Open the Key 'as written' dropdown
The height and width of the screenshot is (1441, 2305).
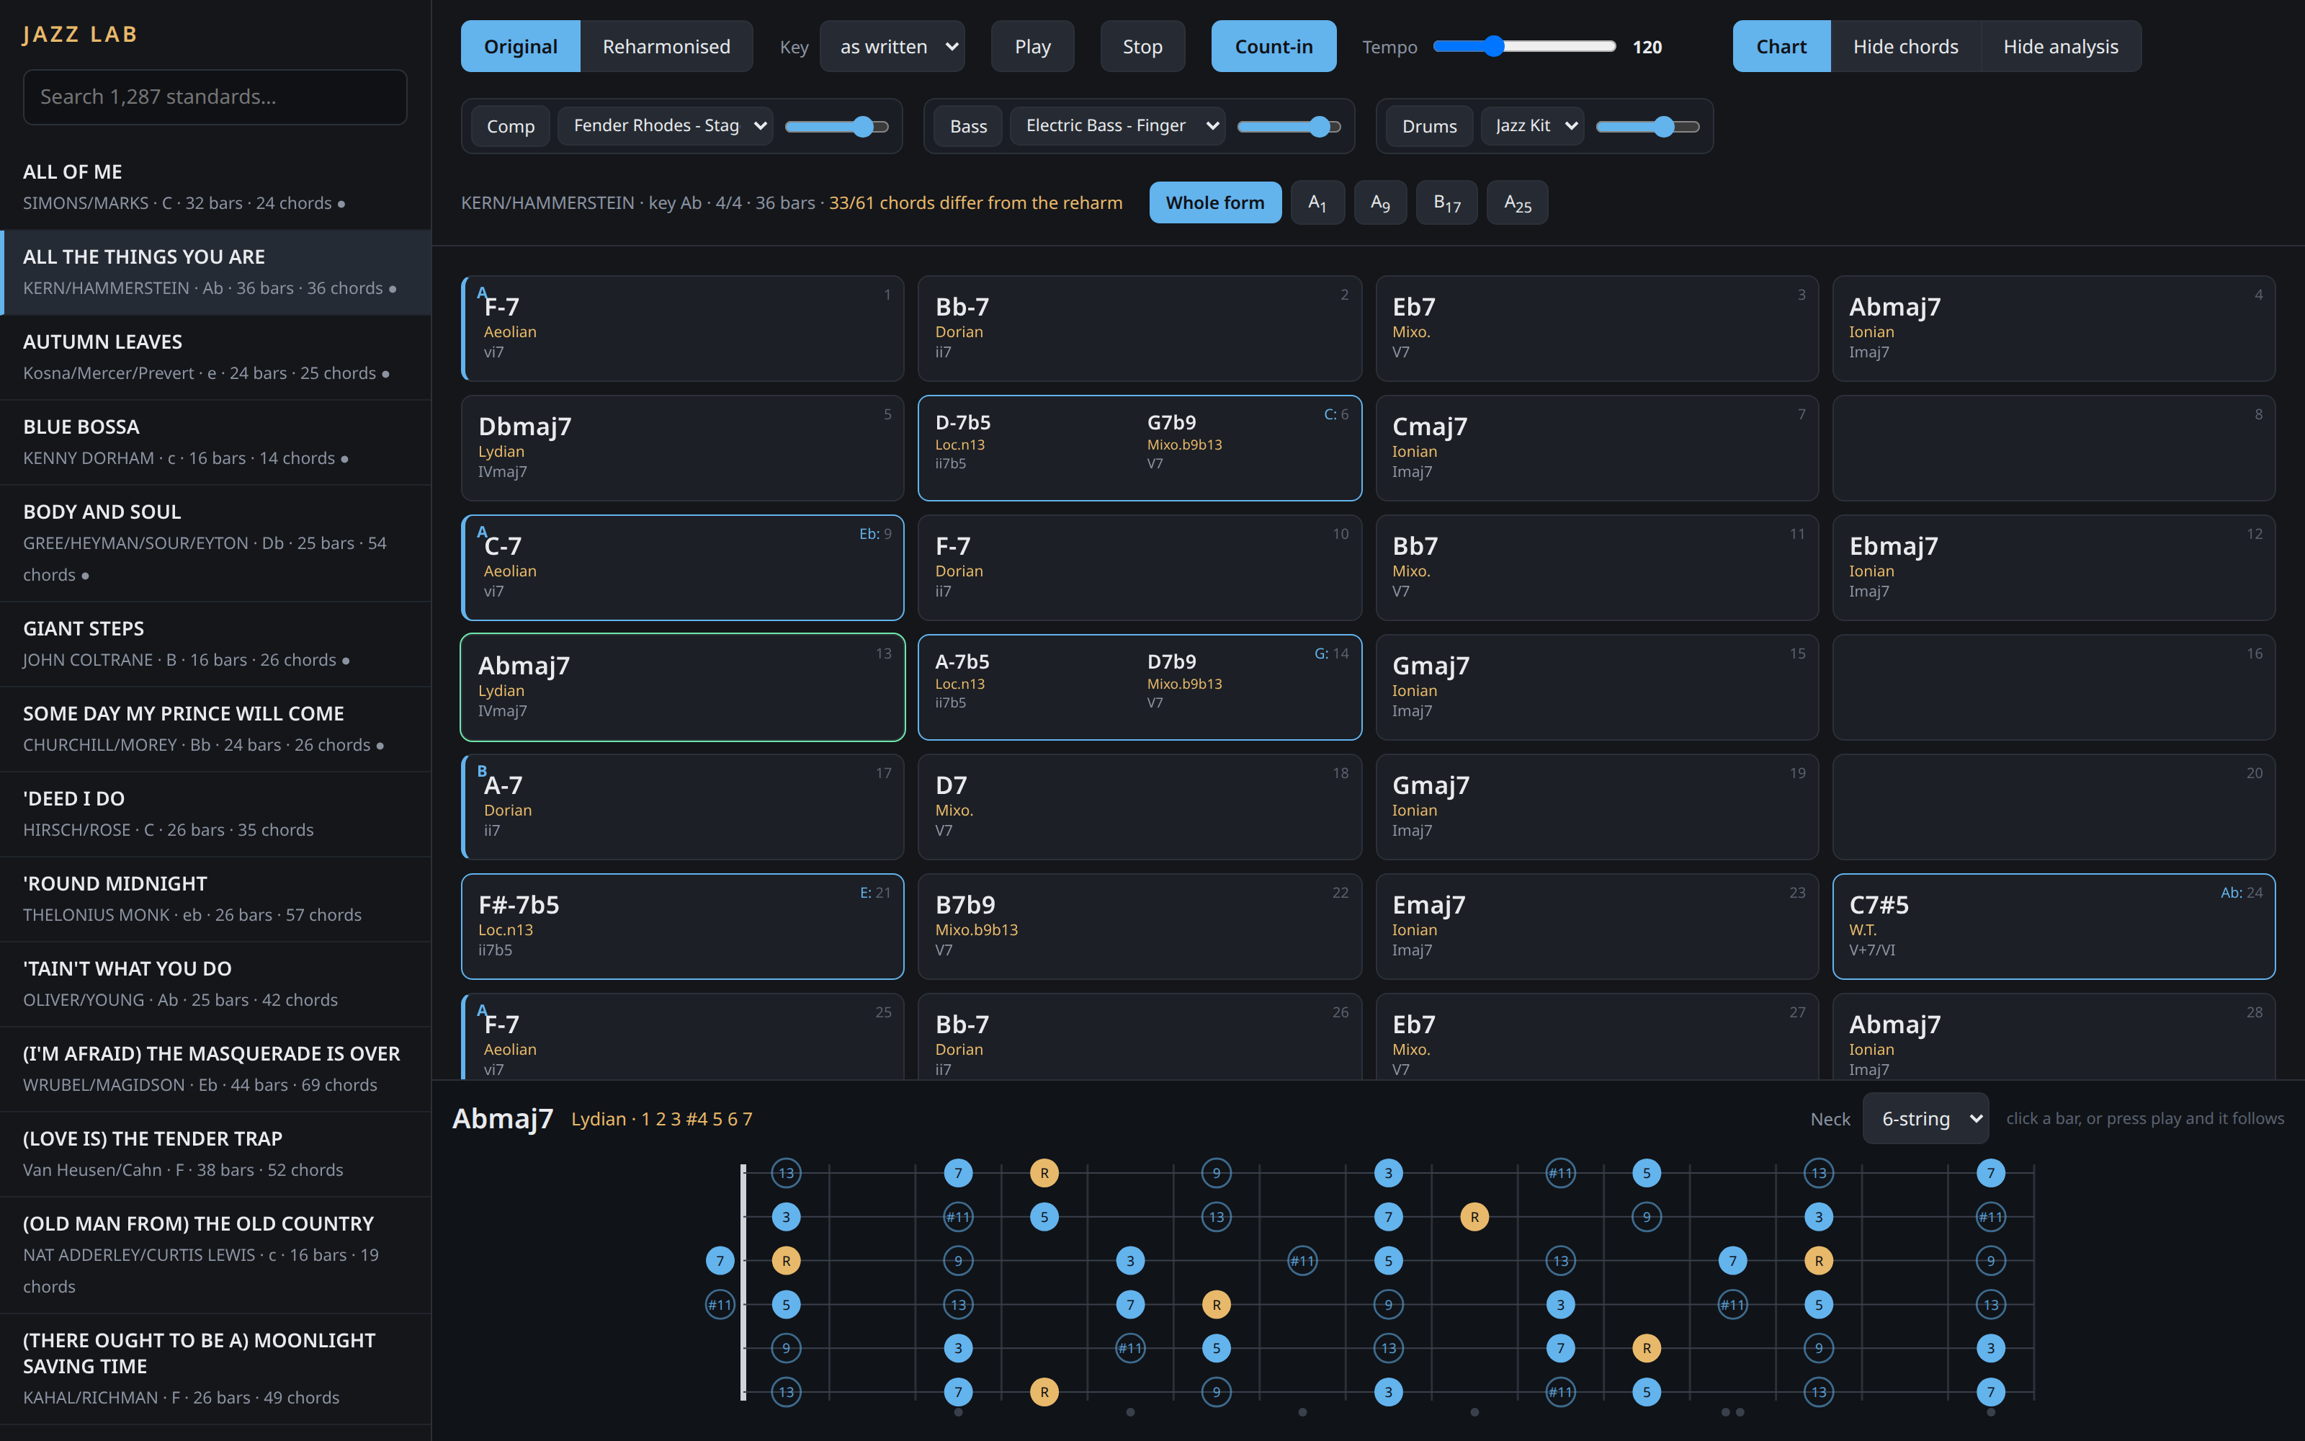coord(892,45)
